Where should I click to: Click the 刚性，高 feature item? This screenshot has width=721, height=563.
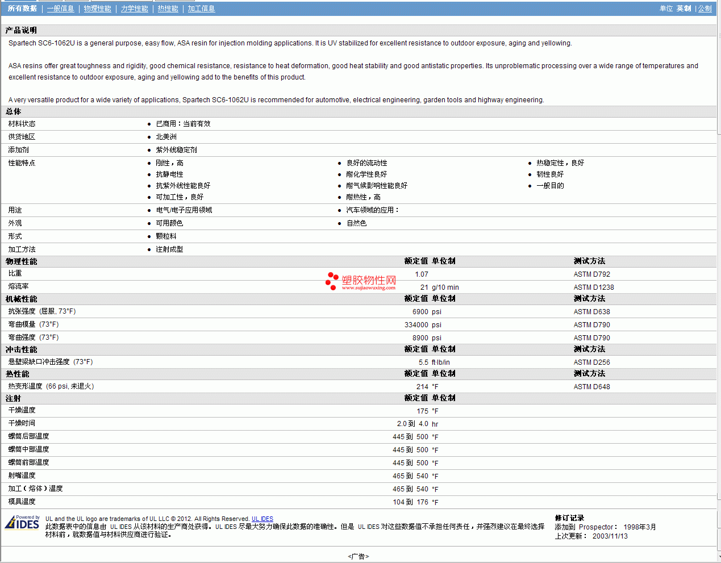[x=169, y=162]
